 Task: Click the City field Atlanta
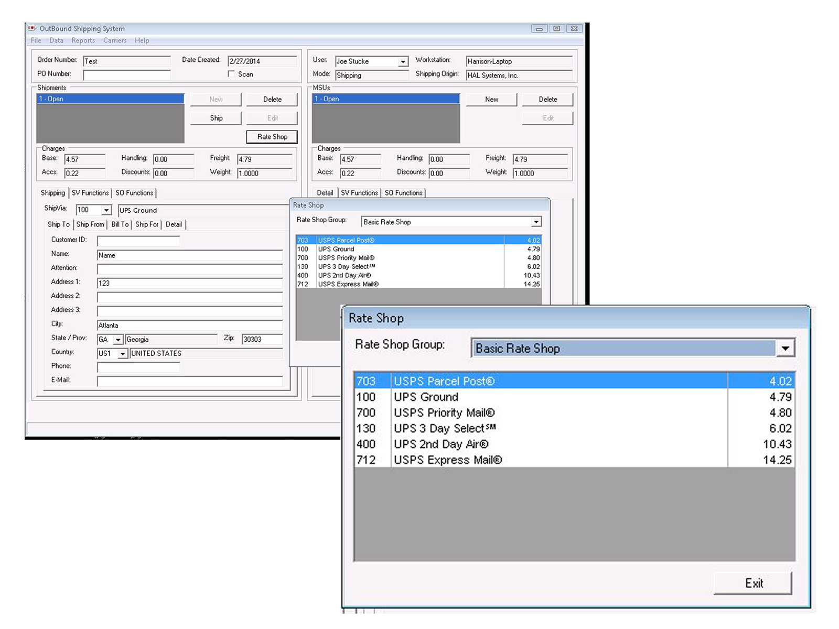click(x=190, y=326)
